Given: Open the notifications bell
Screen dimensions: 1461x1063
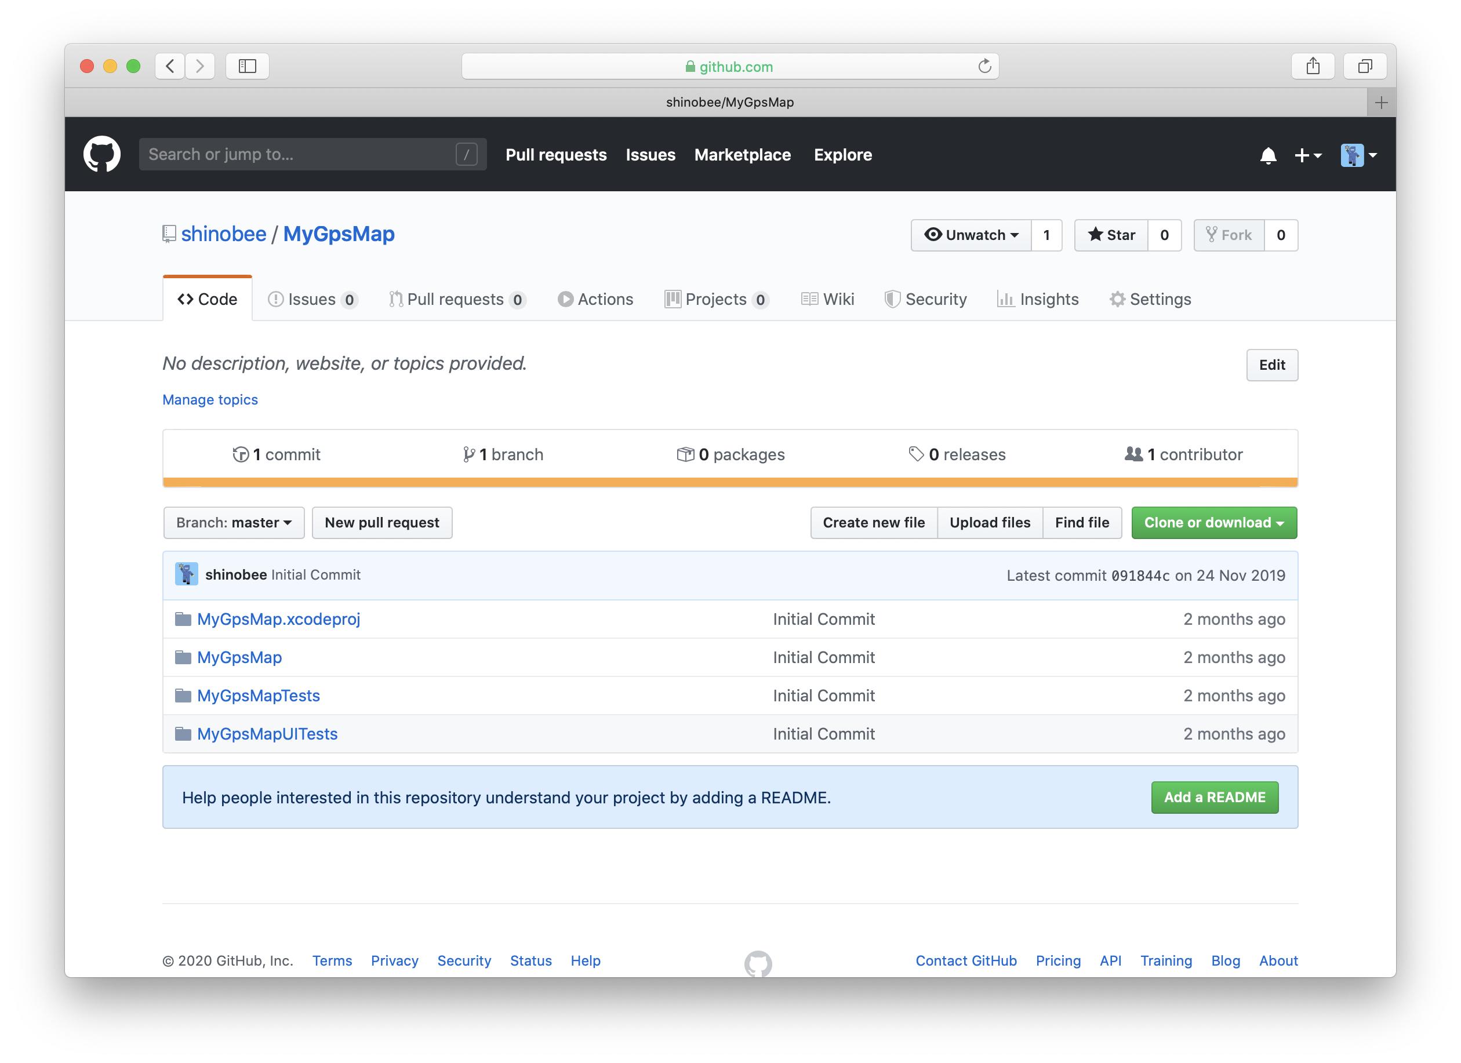Looking at the screenshot, I should 1268,155.
